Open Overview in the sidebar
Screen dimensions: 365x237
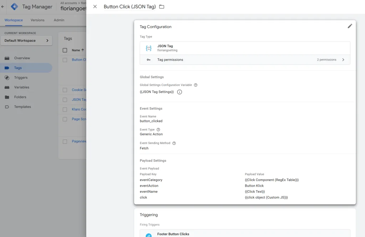pos(22,58)
